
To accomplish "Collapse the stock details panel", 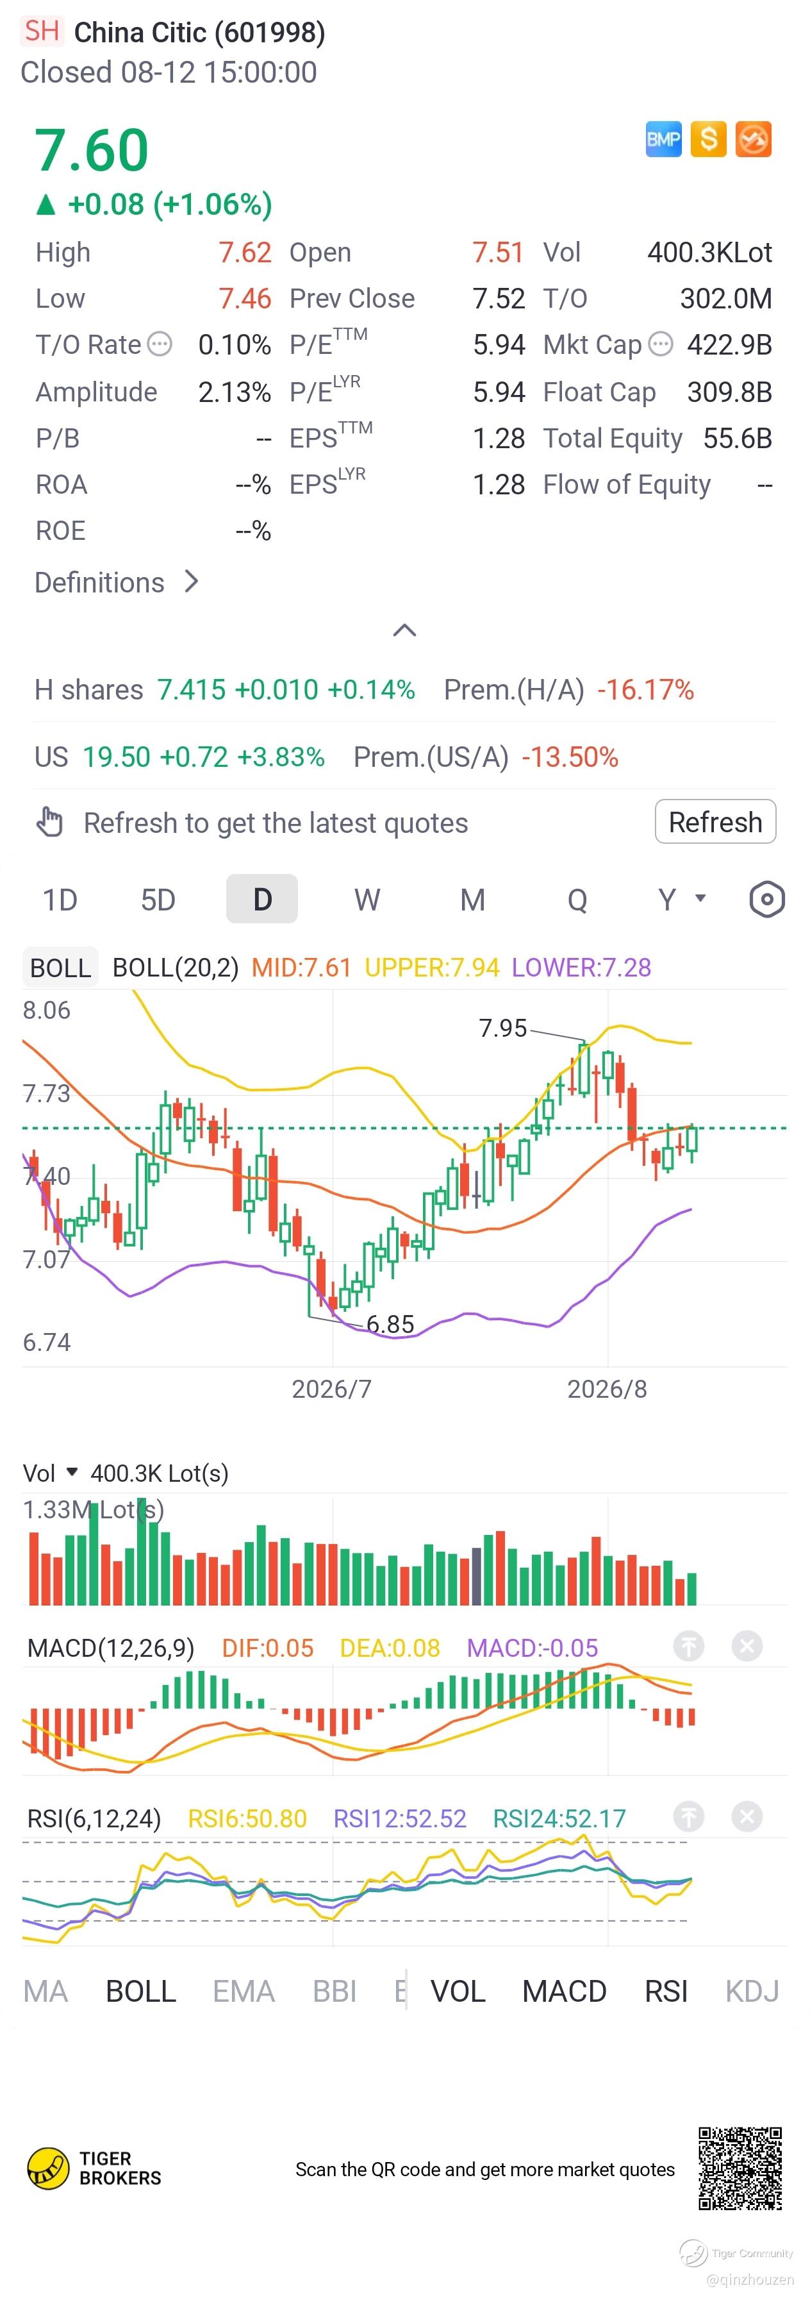I will click(x=404, y=631).
